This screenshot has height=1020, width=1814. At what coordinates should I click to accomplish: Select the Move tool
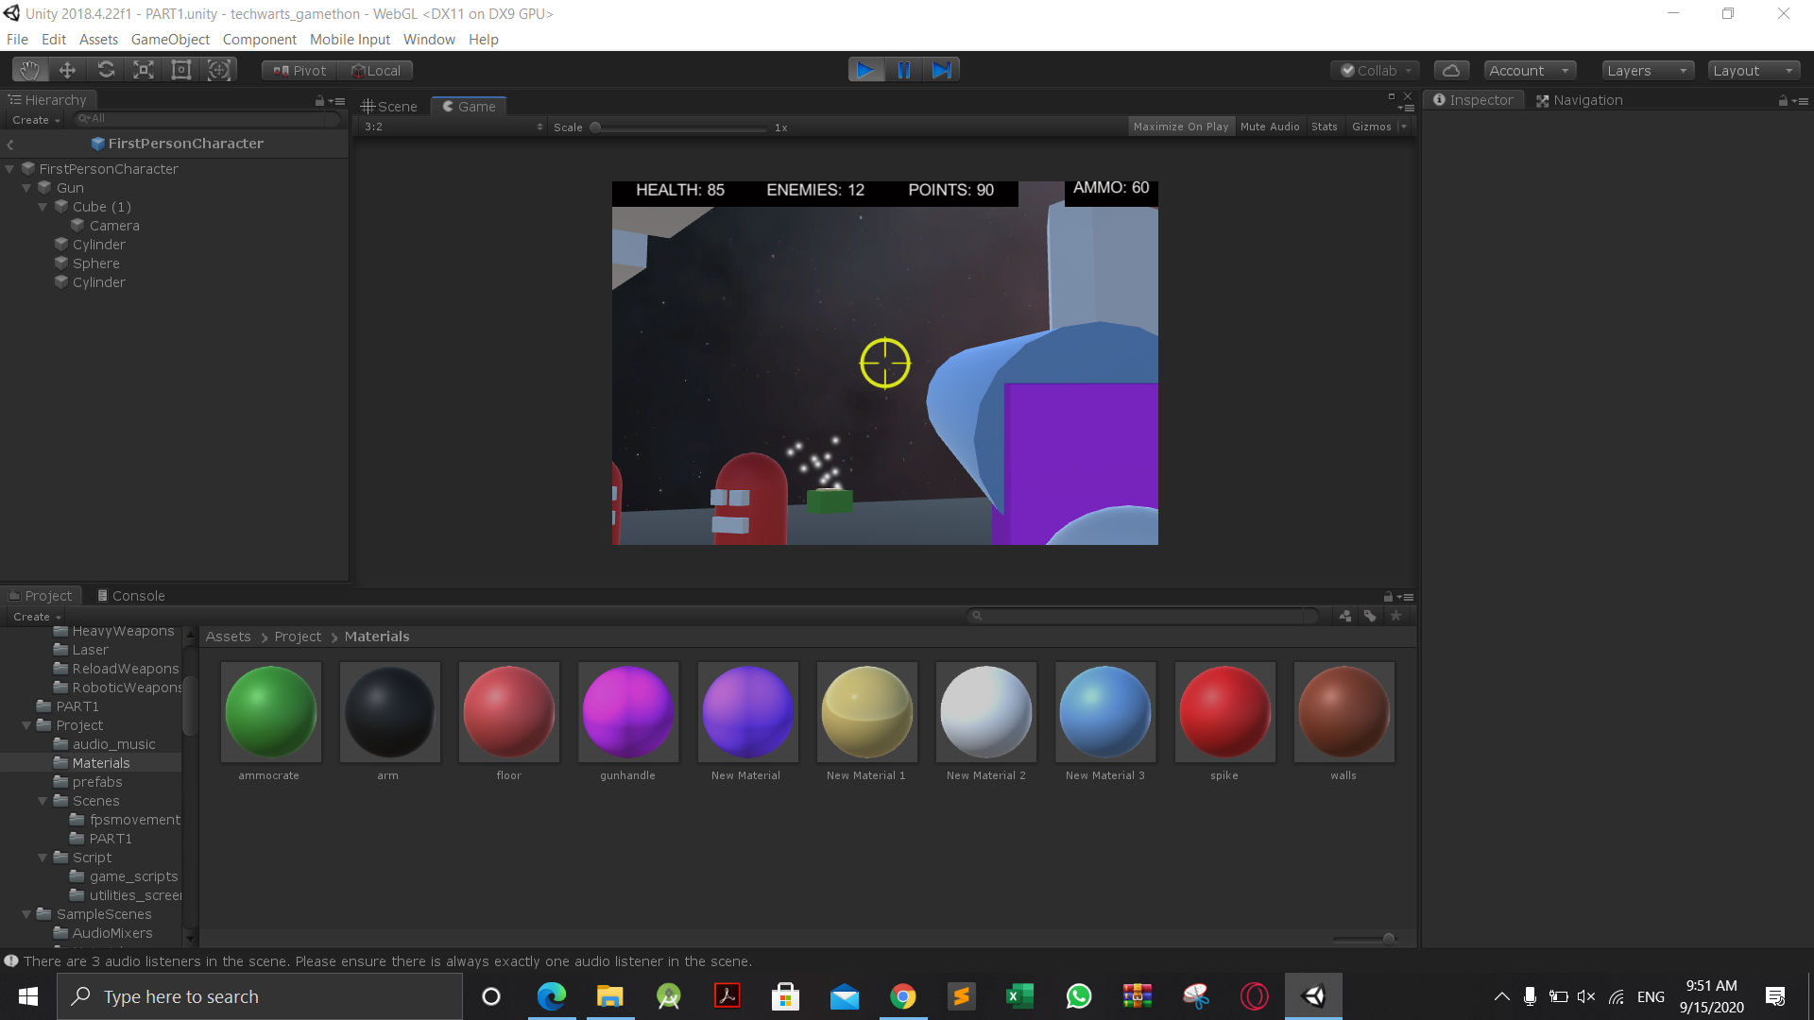pos(67,70)
